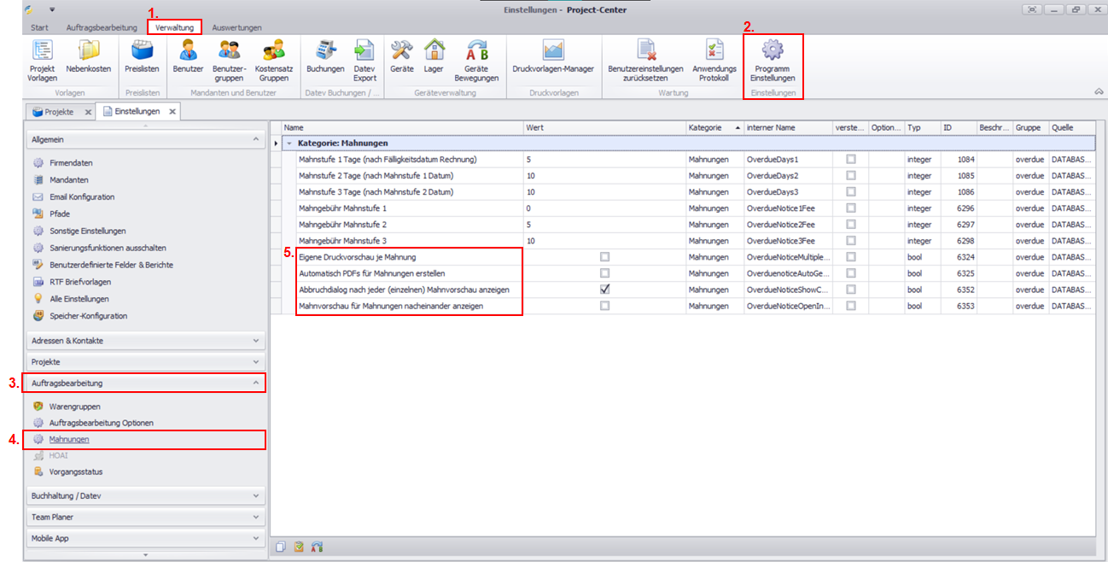Click the Mahngebühr Mahnstufe 2 value field
Screen dimensions: 1108x562
(604, 224)
